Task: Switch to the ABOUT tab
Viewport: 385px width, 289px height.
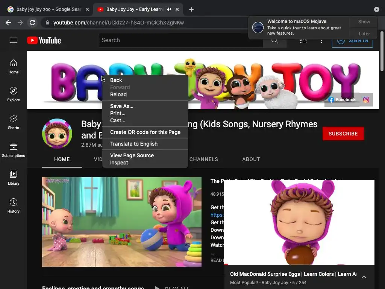Action: tap(251, 159)
